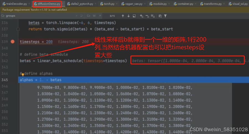Click inline debugger value 'betas: tensor([1.0000e-04'
The height and width of the screenshot is (134, 249).
click(x=187, y=61)
